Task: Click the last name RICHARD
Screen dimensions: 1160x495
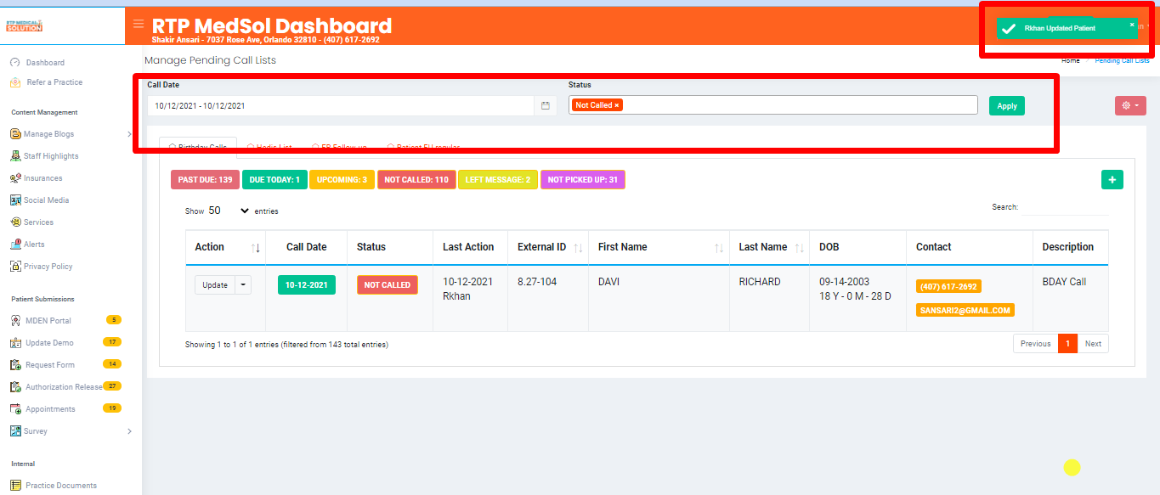Action: click(760, 282)
